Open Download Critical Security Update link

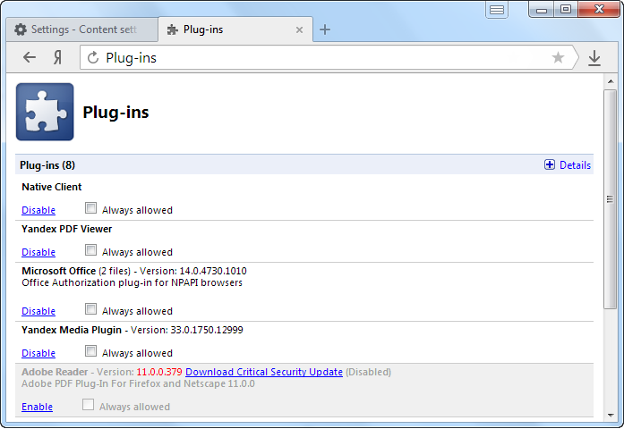(x=264, y=372)
